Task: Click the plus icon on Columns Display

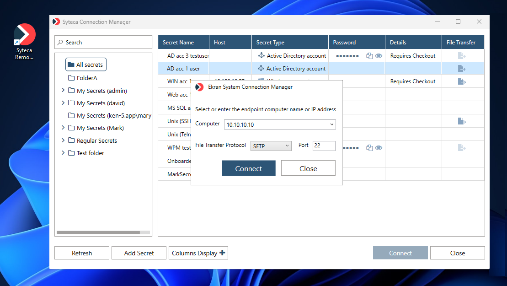Action: pos(223,253)
